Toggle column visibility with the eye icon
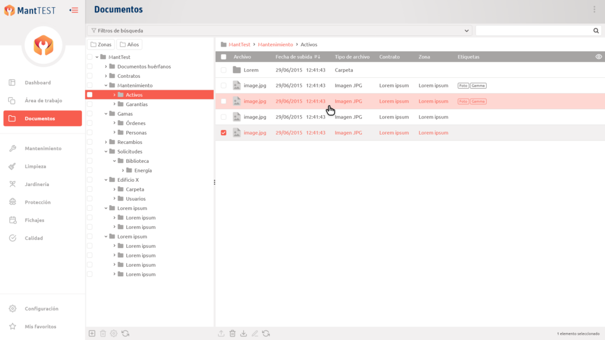Screen dimensions: 605x340 (x=599, y=57)
